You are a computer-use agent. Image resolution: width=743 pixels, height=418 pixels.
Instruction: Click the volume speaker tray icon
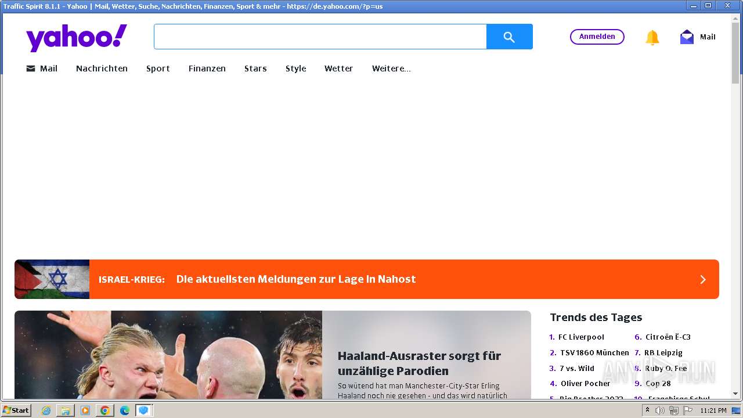660,410
